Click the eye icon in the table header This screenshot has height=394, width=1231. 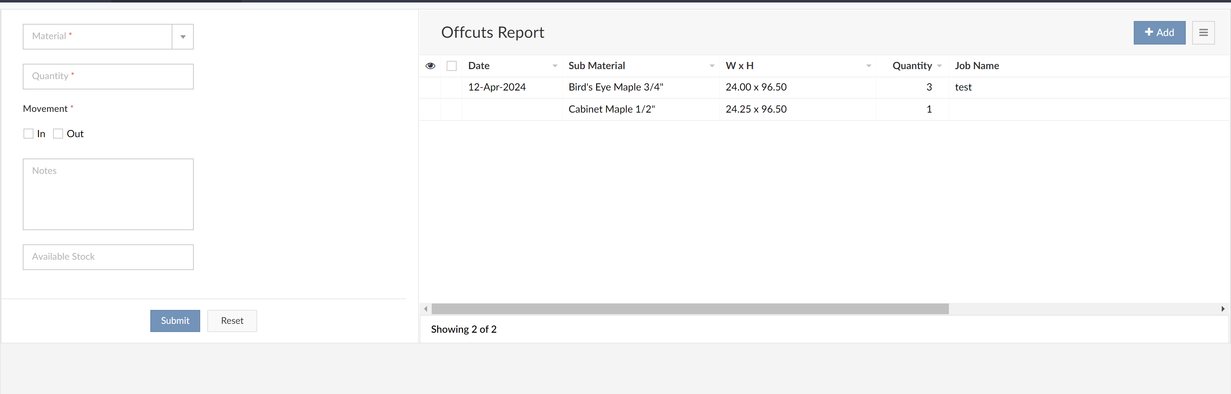pyautogui.click(x=430, y=66)
